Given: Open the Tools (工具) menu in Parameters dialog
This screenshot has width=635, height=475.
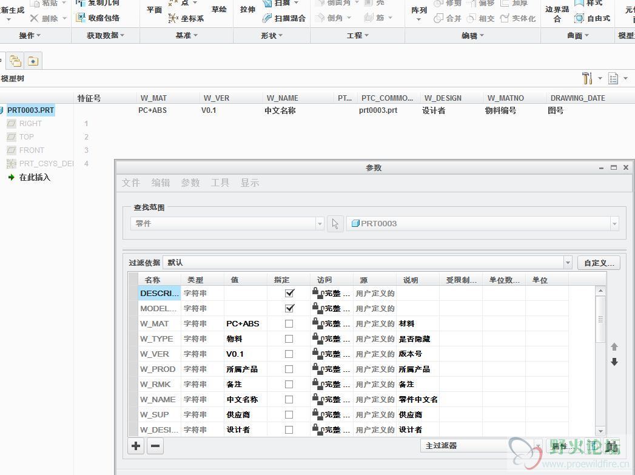Looking at the screenshot, I should pyautogui.click(x=220, y=183).
